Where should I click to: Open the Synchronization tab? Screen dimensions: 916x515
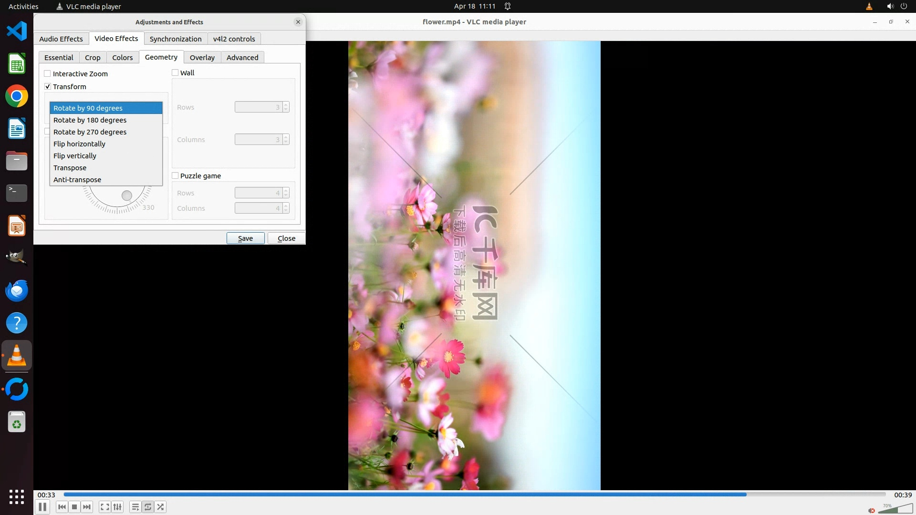(175, 39)
